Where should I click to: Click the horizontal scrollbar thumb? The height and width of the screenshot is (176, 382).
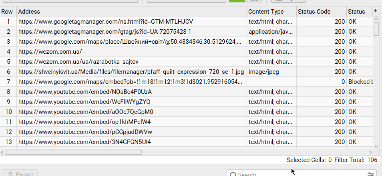(74, 152)
